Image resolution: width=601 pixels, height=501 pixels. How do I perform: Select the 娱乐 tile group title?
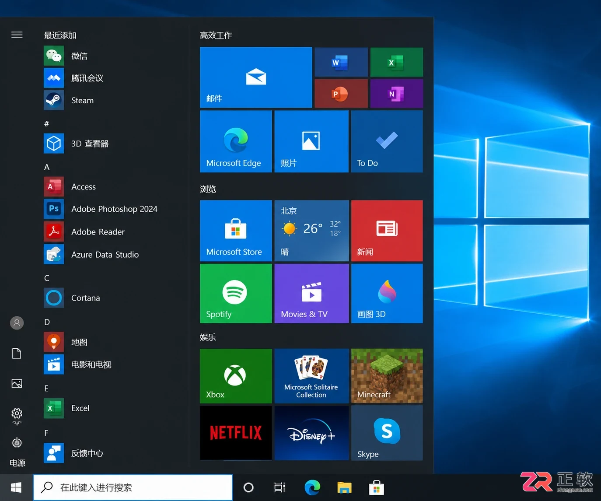[208, 337]
